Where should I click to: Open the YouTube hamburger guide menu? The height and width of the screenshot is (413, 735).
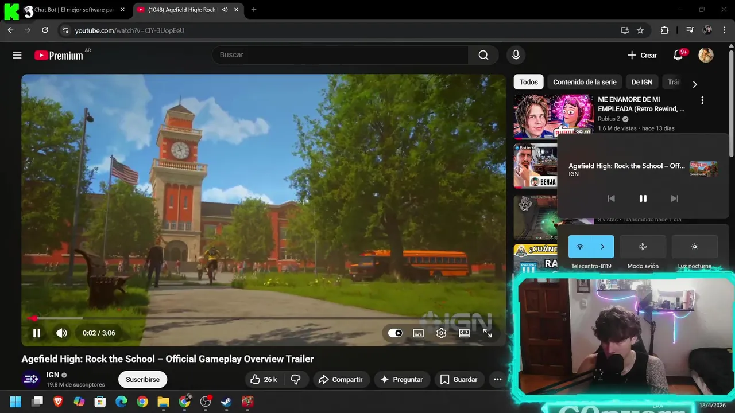tap(17, 55)
